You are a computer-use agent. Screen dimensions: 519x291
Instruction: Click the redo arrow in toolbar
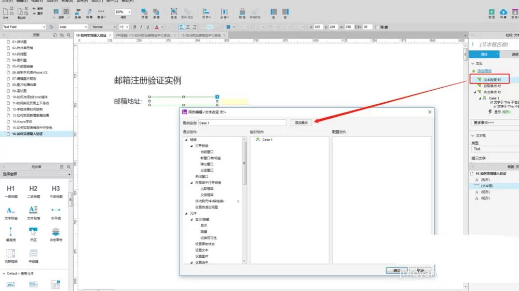34,13
